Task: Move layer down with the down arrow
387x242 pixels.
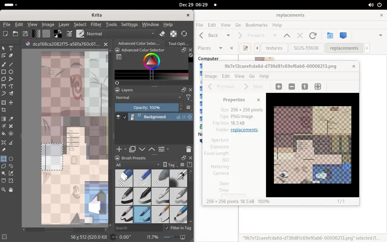Action: point(142,149)
